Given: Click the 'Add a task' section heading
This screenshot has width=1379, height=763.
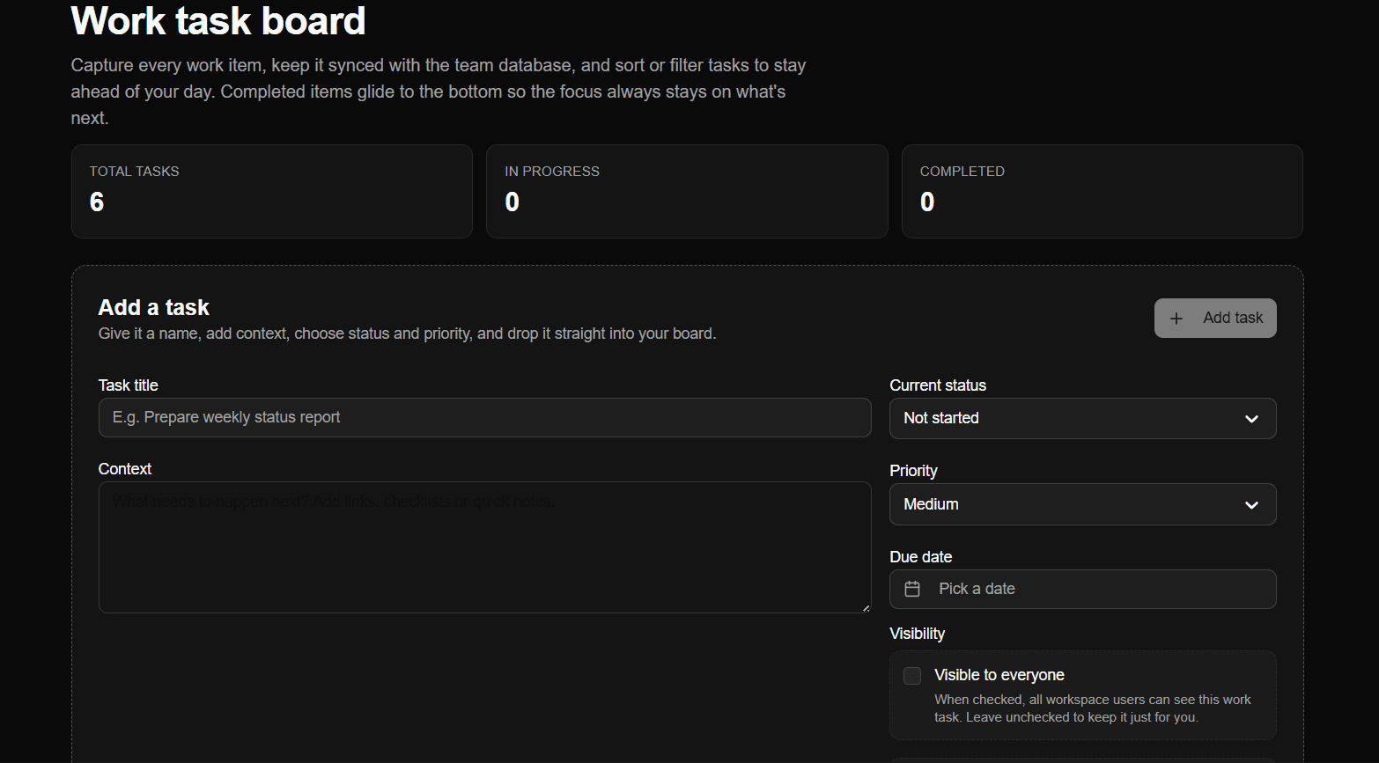Looking at the screenshot, I should point(154,307).
